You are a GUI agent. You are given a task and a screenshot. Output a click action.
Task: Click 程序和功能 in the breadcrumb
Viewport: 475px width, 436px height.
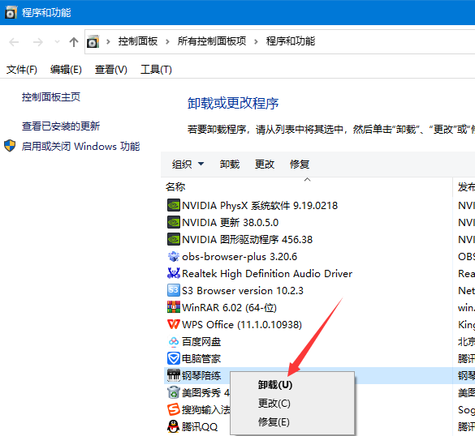tap(291, 41)
